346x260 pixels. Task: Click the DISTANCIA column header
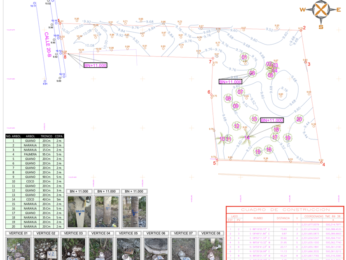[x=283, y=218]
